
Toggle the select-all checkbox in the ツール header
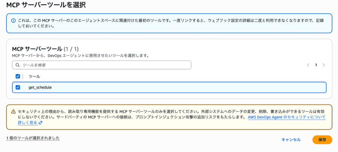pos(18,76)
